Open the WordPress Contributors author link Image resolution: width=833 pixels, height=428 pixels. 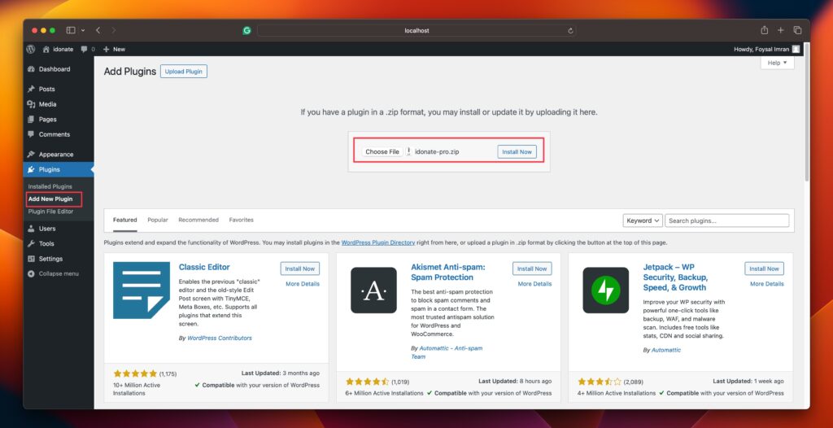[x=220, y=338]
